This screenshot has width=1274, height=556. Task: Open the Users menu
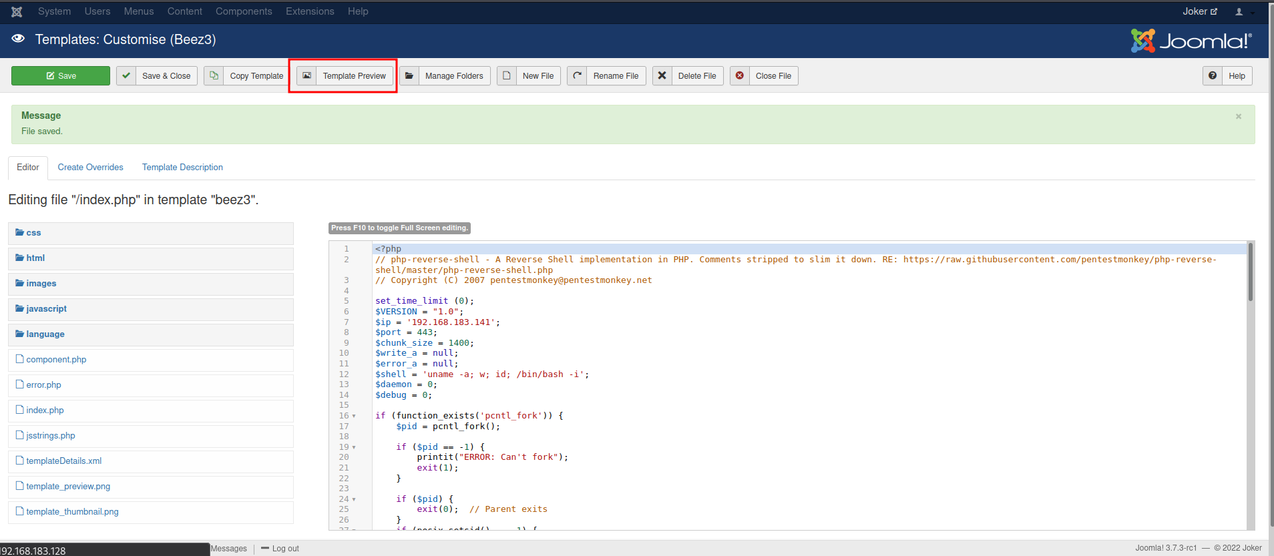[x=97, y=11]
